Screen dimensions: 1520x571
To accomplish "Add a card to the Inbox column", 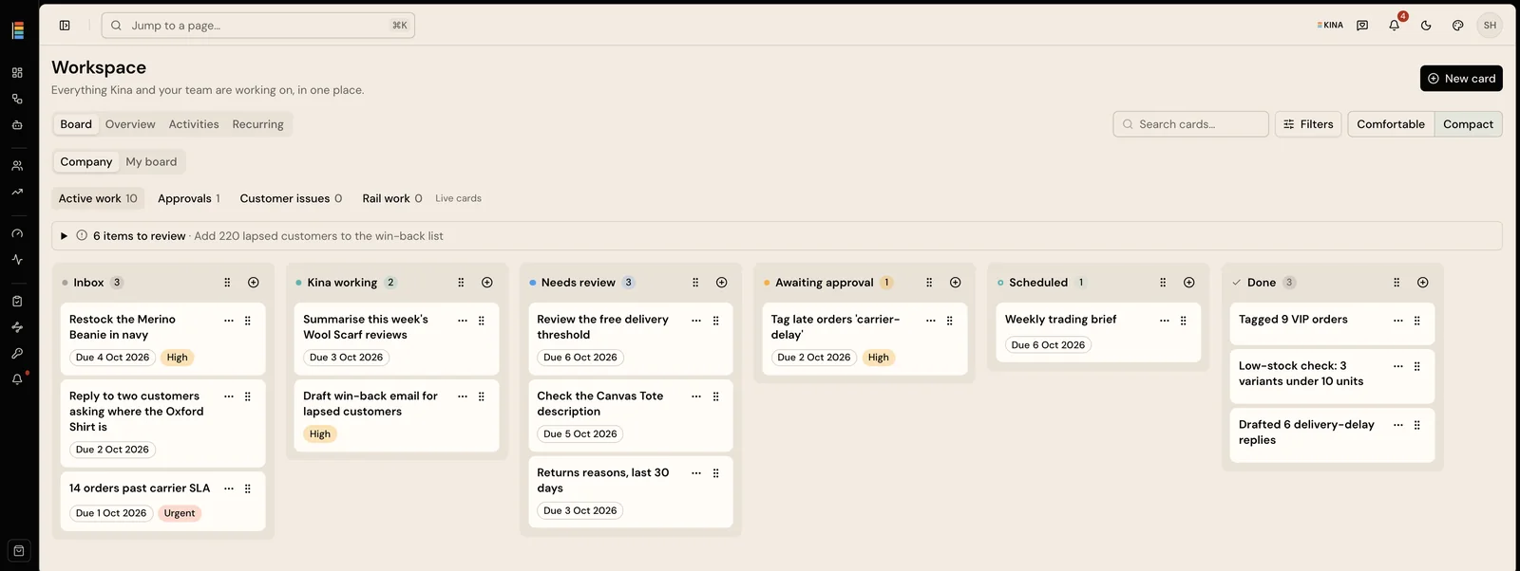I will click(254, 283).
